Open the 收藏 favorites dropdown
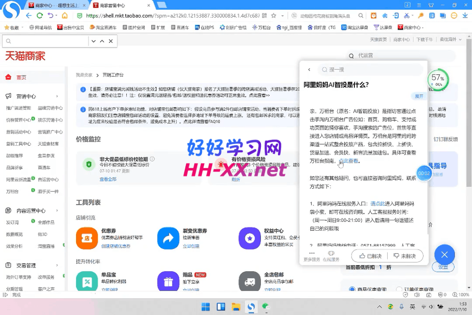The image size is (472, 315). click(x=13, y=27)
